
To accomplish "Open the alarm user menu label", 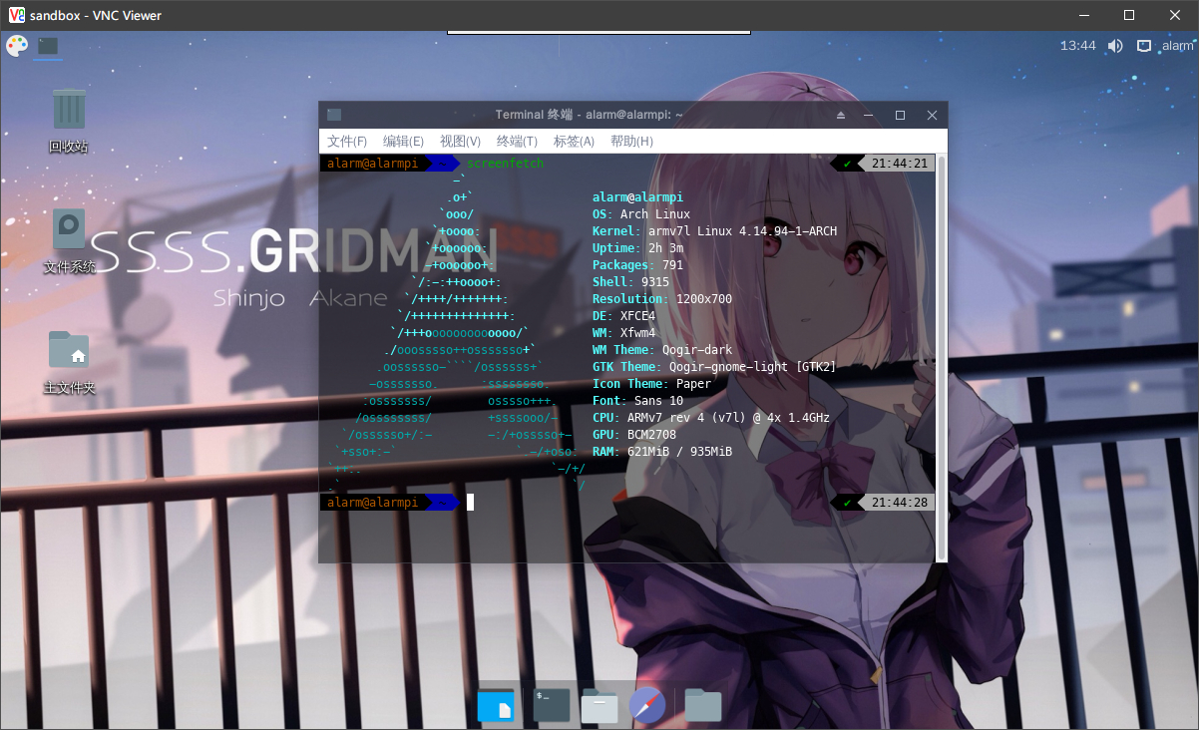I will 1177,46.
